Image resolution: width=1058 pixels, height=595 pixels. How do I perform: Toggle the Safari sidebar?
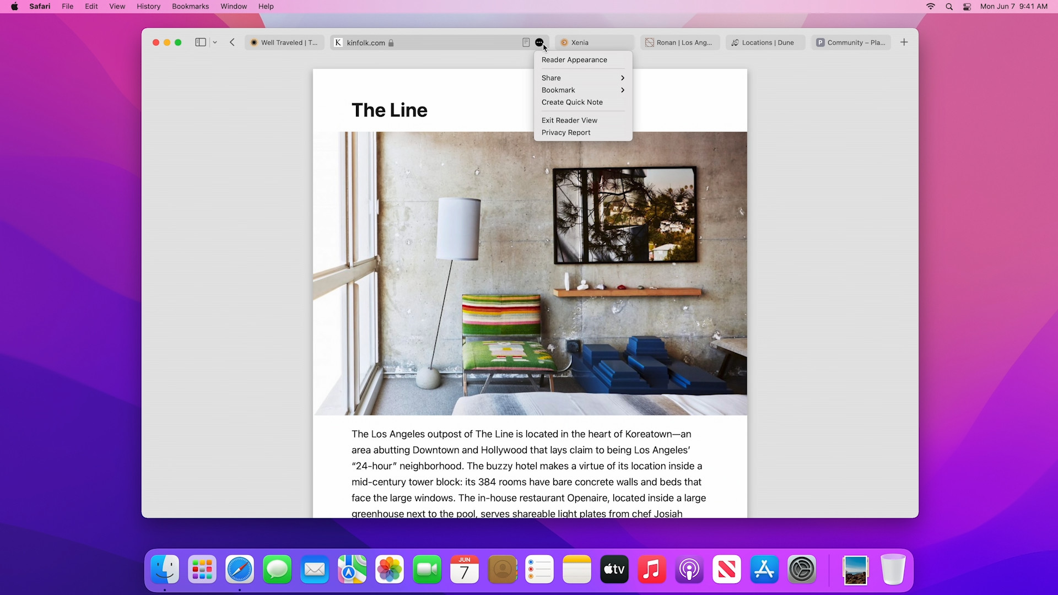200,42
